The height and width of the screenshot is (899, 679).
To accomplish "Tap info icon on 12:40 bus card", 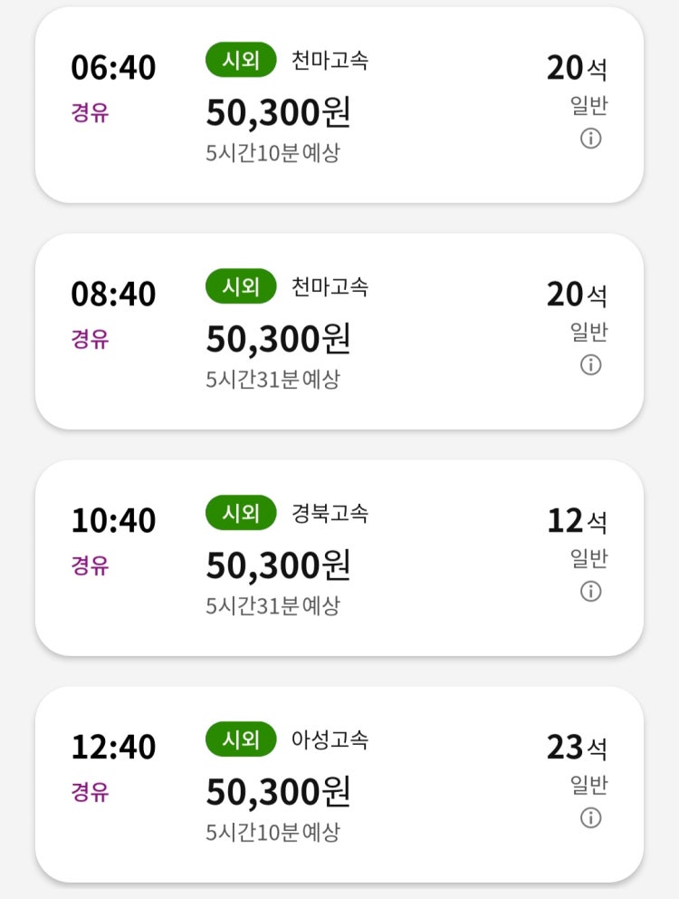I will pos(590,818).
